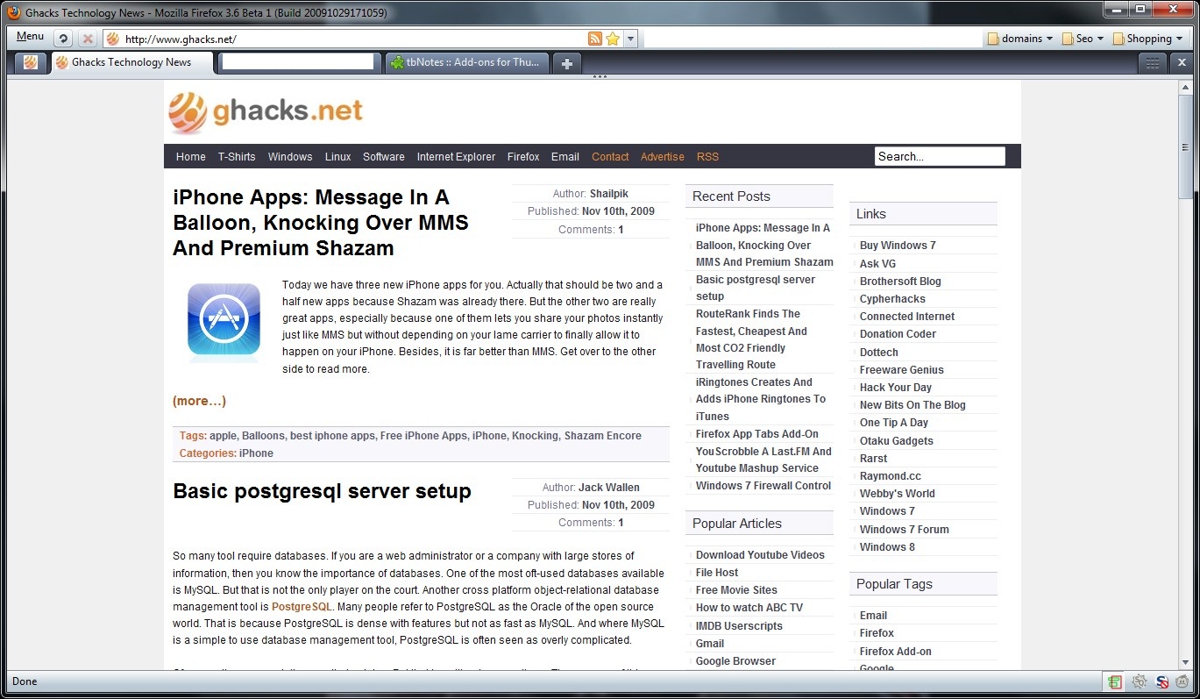The height and width of the screenshot is (699, 1200).
Task: Follow the PostgreSQL link in article
Action: [x=302, y=607]
